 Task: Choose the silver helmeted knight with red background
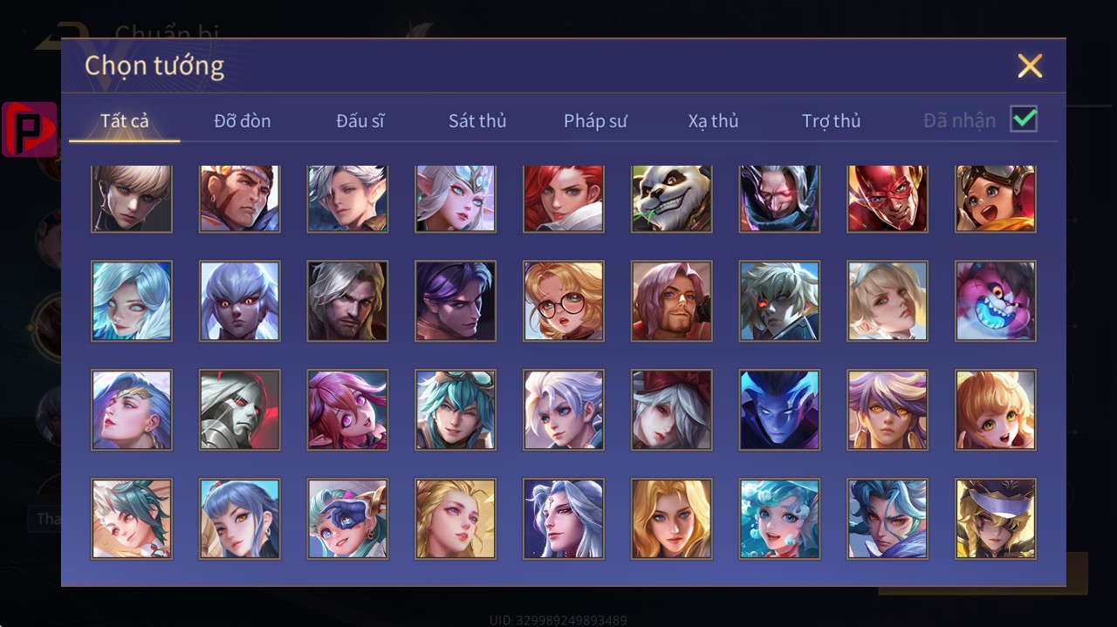click(x=240, y=410)
